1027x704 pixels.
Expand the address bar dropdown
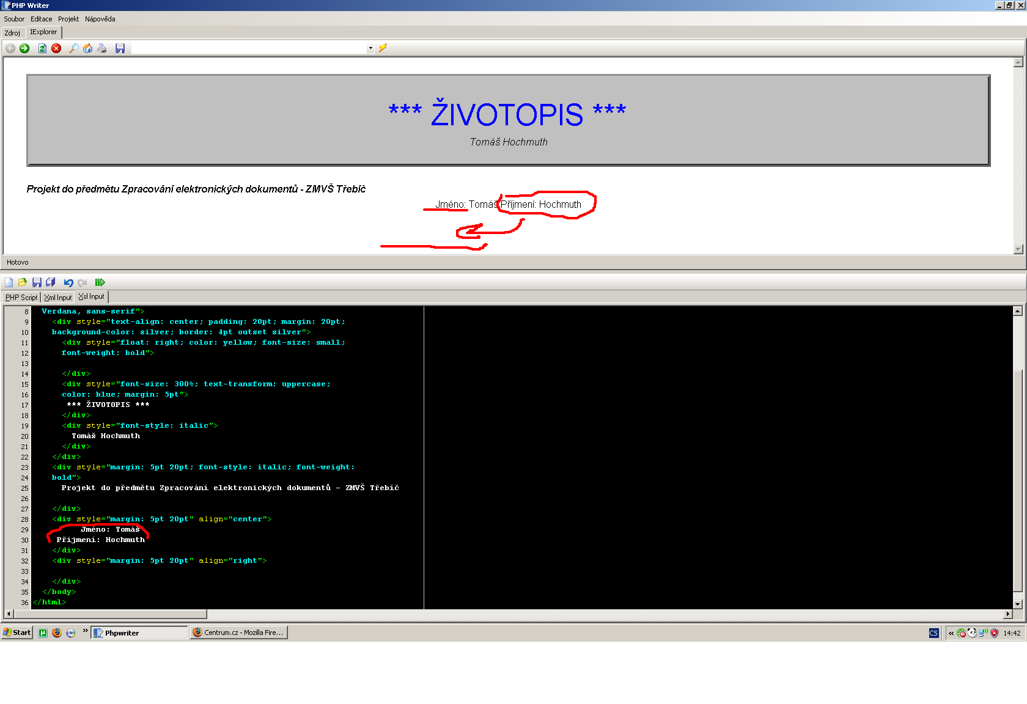[370, 48]
